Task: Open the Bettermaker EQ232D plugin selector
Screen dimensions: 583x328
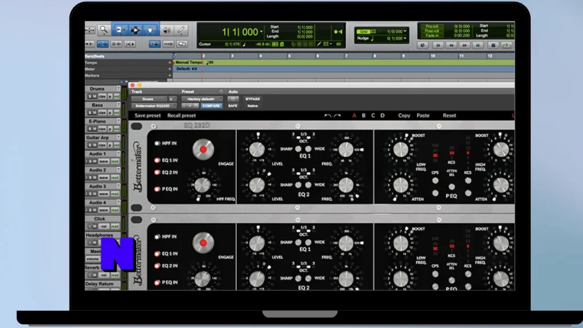Action: coord(154,106)
